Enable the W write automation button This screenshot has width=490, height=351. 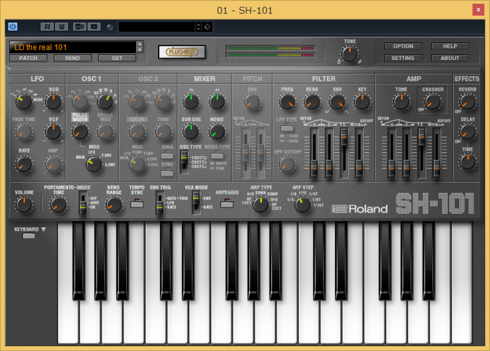coord(62,26)
